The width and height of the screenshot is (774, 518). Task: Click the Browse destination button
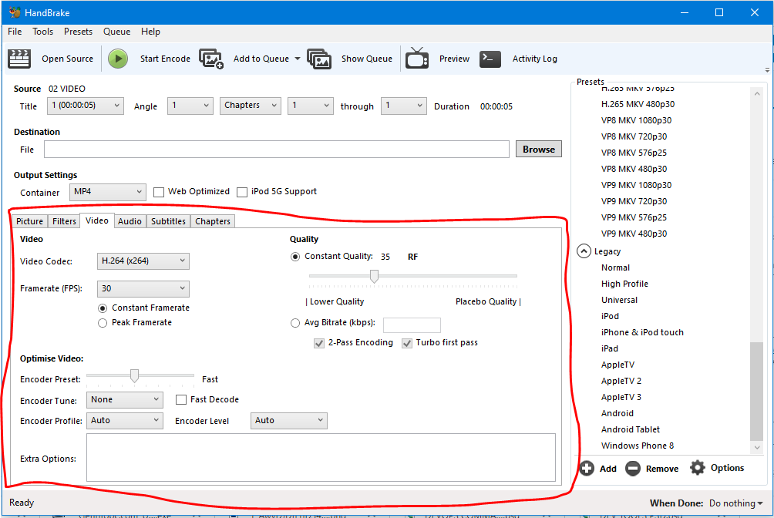539,149
